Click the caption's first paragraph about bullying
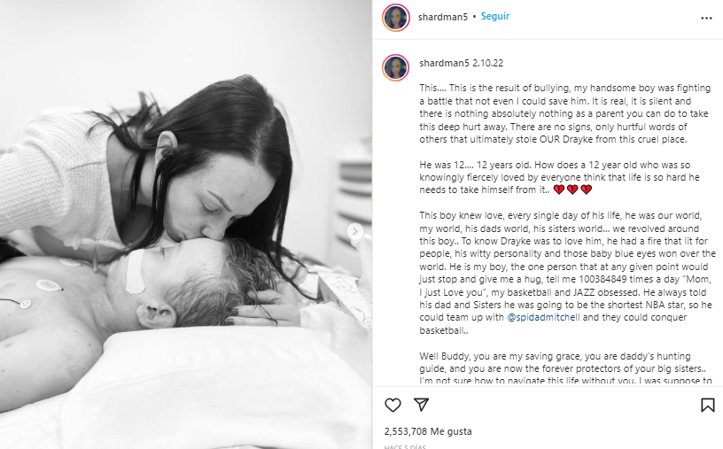The image size is (723, 449). point(565,113)
